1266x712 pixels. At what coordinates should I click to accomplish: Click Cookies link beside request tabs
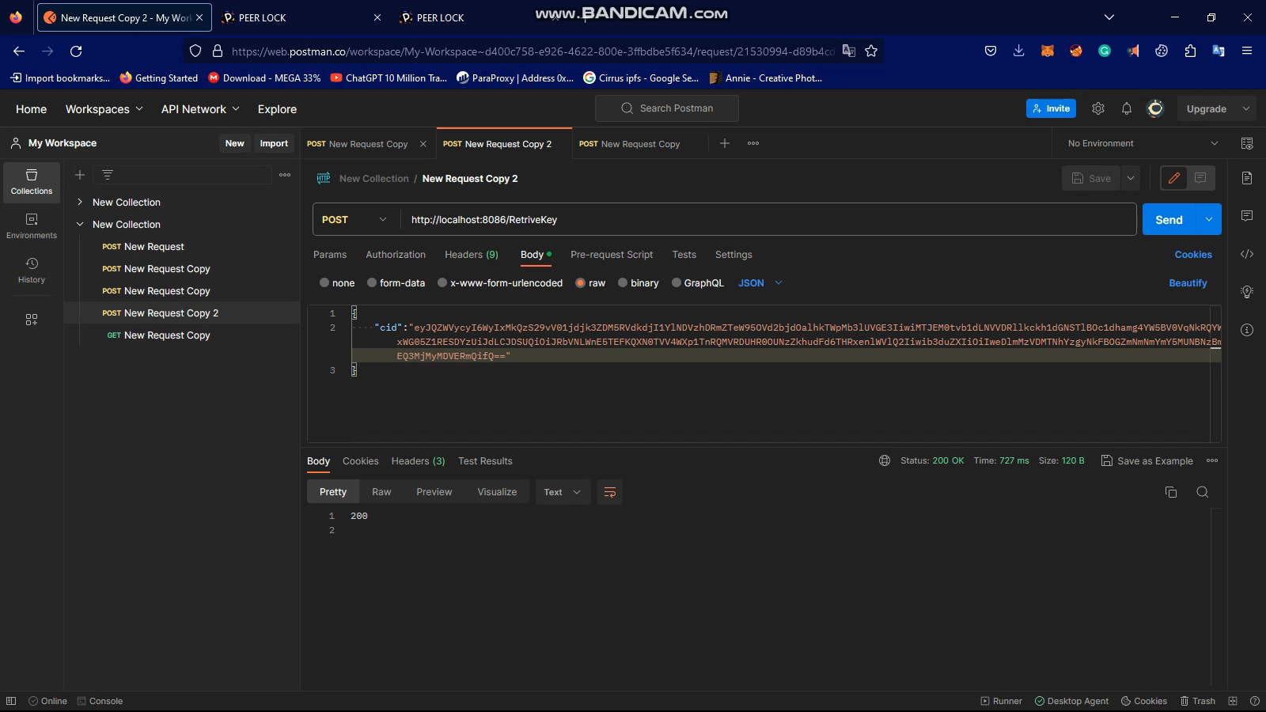[1193, 255]
